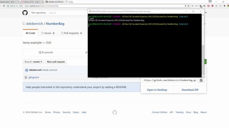Viewport: 229px width, 128px height.
Task: Click the shield extension icon in toolbar
Action: (x=220, y=6)
